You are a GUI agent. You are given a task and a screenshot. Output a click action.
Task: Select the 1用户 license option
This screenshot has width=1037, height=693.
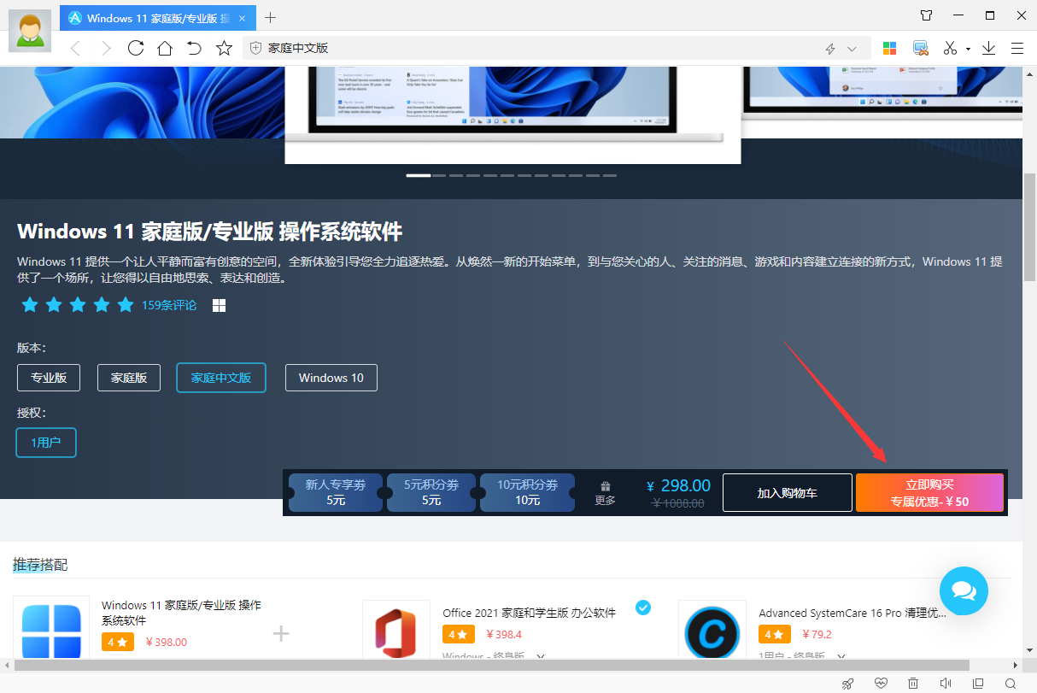[x=46, y=443]
